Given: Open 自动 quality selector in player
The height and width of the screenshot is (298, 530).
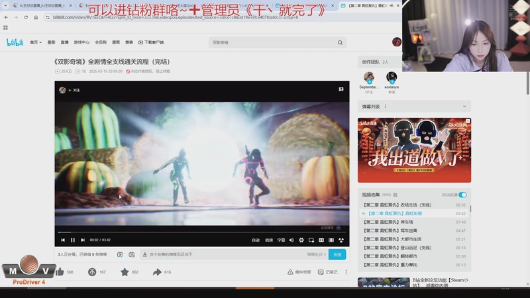Looking at the screenshot, I should click(256, 240).
